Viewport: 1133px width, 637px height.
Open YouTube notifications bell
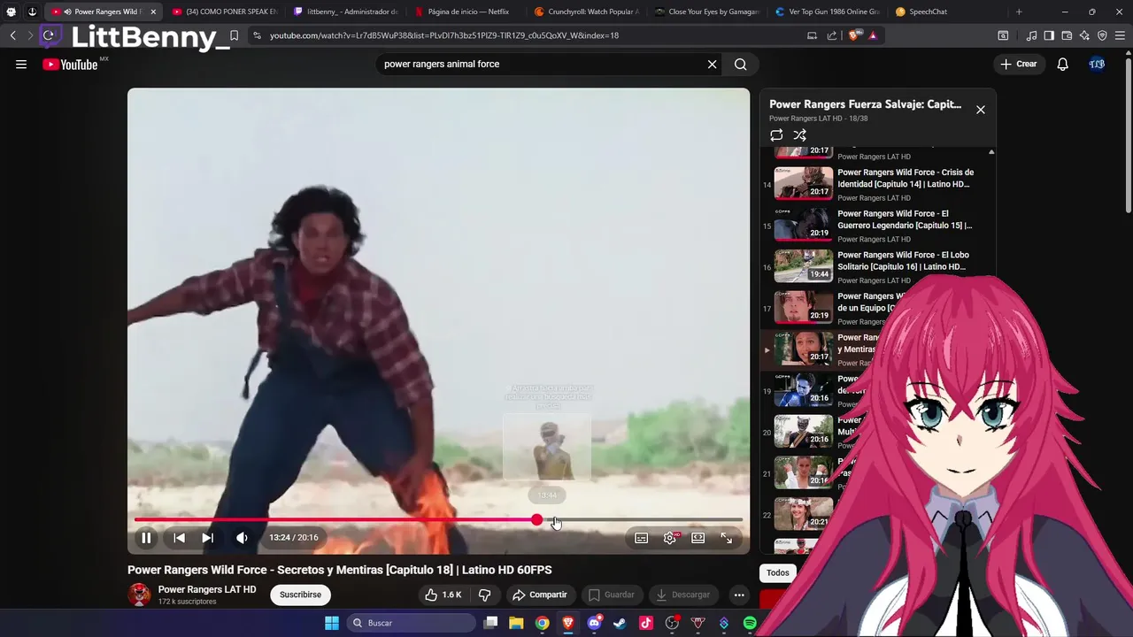(x=1063, y=64)
